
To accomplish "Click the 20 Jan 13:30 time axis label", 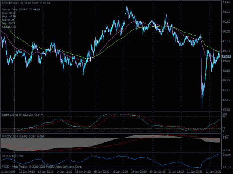I will [176, 171].
